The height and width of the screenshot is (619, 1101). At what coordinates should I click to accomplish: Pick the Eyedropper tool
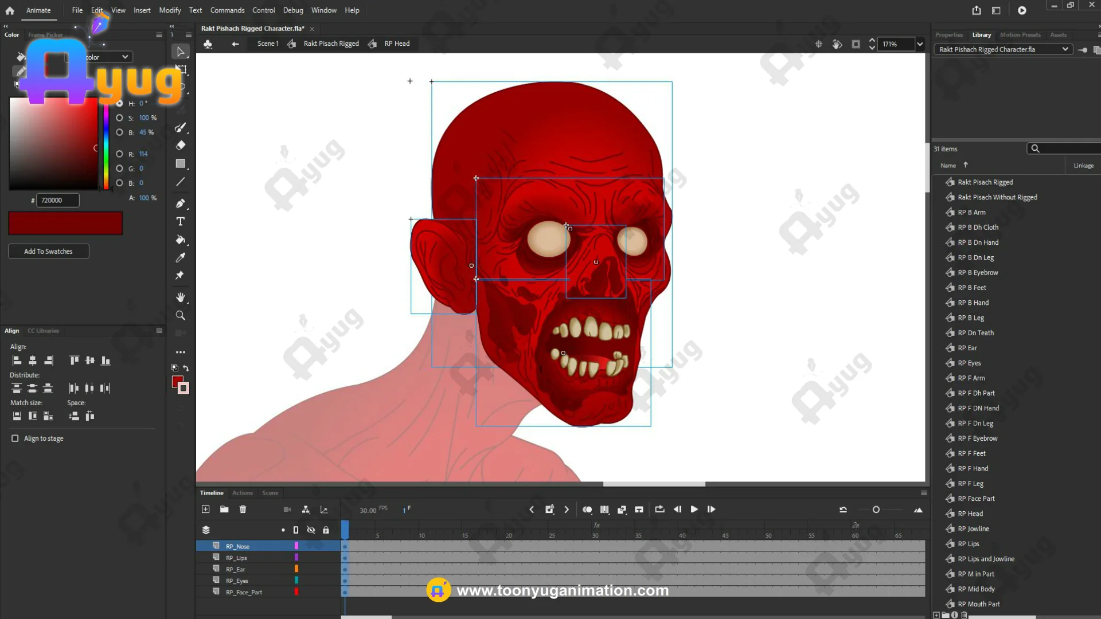tap(180, 258)
